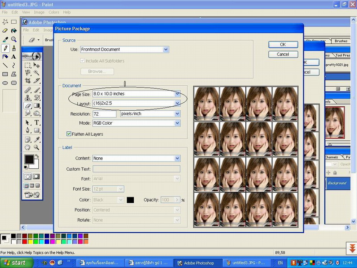Click the Photoshop Type tool

tap(37, 122)
